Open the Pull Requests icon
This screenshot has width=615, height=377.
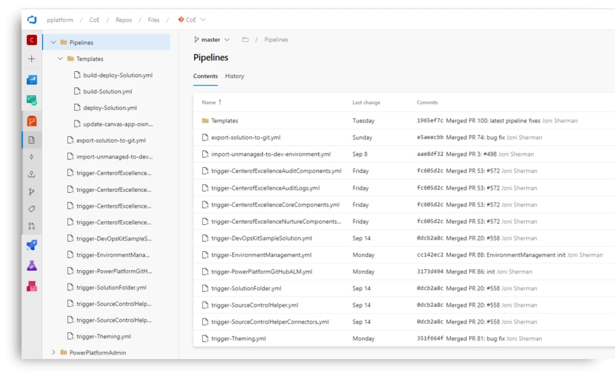click(x=31, y=225)
